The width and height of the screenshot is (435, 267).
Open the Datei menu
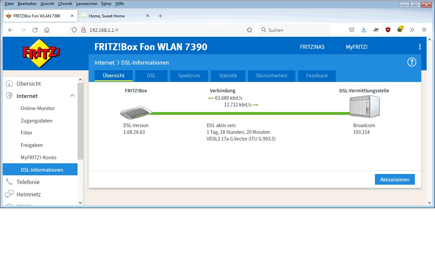9,4
